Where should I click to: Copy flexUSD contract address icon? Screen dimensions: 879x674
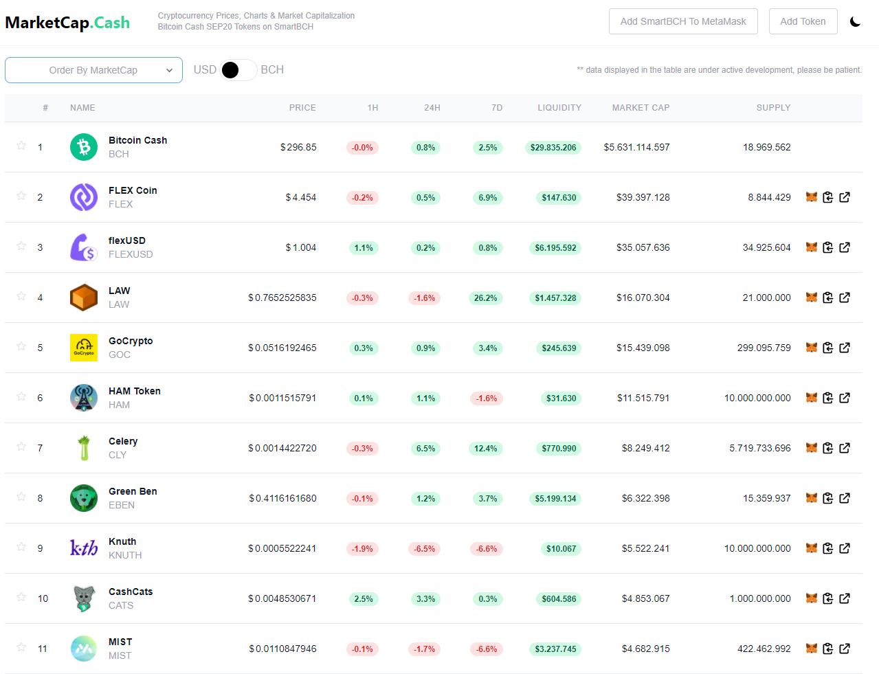(x=828, y=247)
